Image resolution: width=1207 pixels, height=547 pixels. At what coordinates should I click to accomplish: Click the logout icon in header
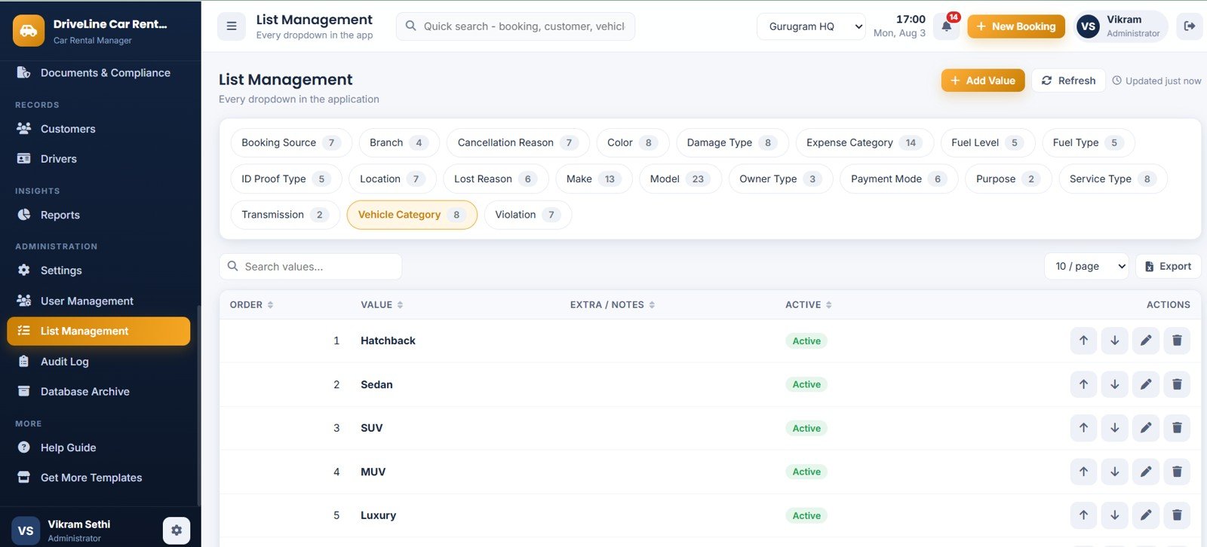click(1190, 26)
